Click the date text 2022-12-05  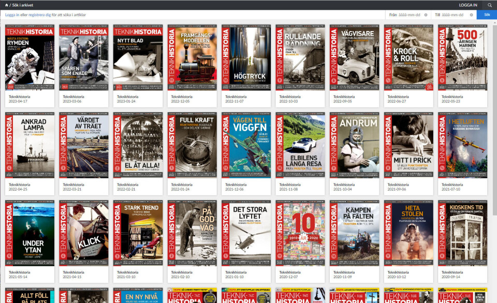click(x=180, y=101)
